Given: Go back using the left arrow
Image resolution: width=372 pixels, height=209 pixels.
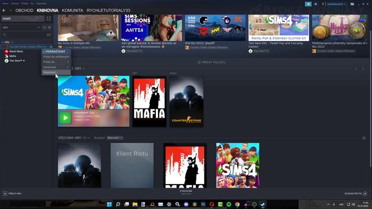Looking at the screenshot, I should coord(4,10).
